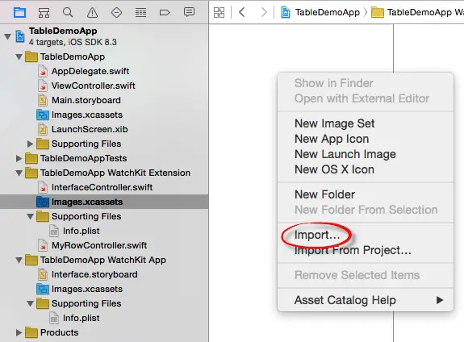The width and height of the screenshot is (464, 342).
Task: Click the Interface.storyboard file icon
Action: pyautogui.click(x=43, y=274)
